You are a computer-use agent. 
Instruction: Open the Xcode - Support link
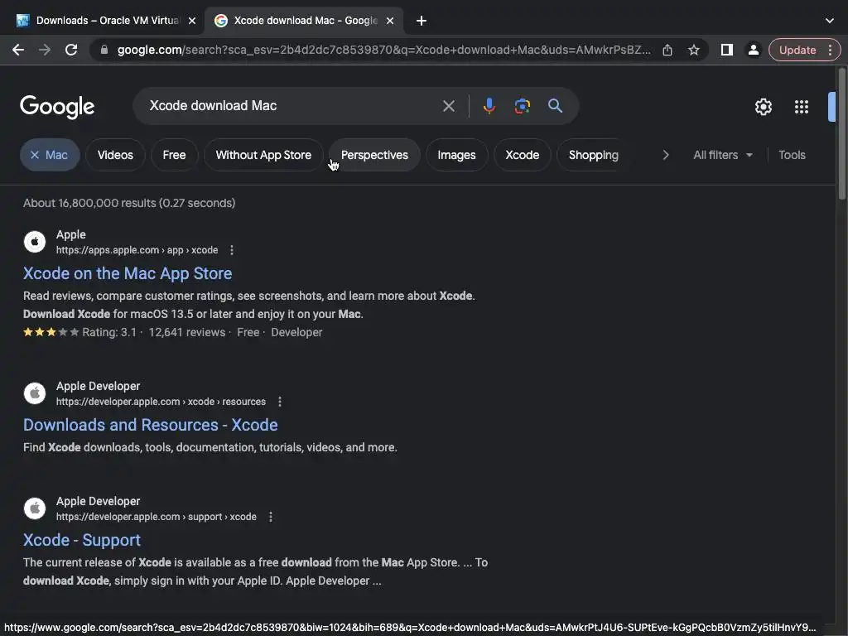click(x=82, y=540)
